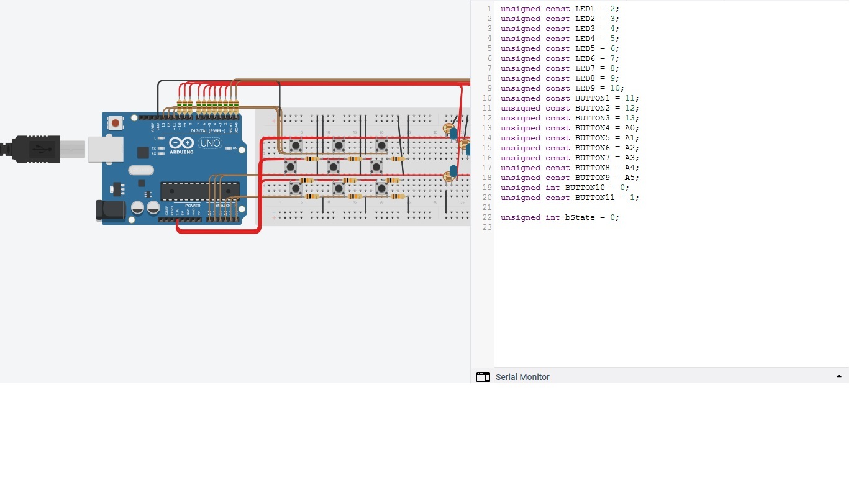851x477 pixels.
Task: Click code line 'BUTTON1 = 11'
Action: click(570, 98)
